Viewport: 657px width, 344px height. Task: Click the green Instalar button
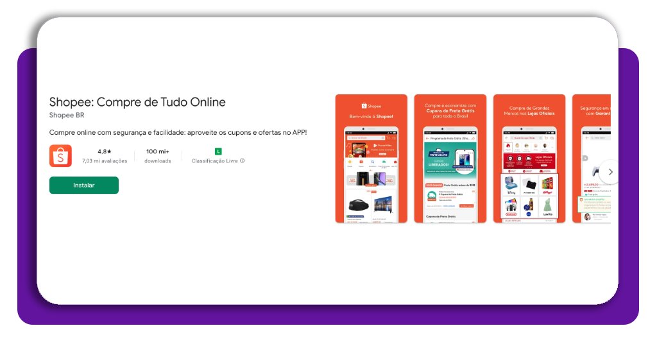click(x=84, y=185)
